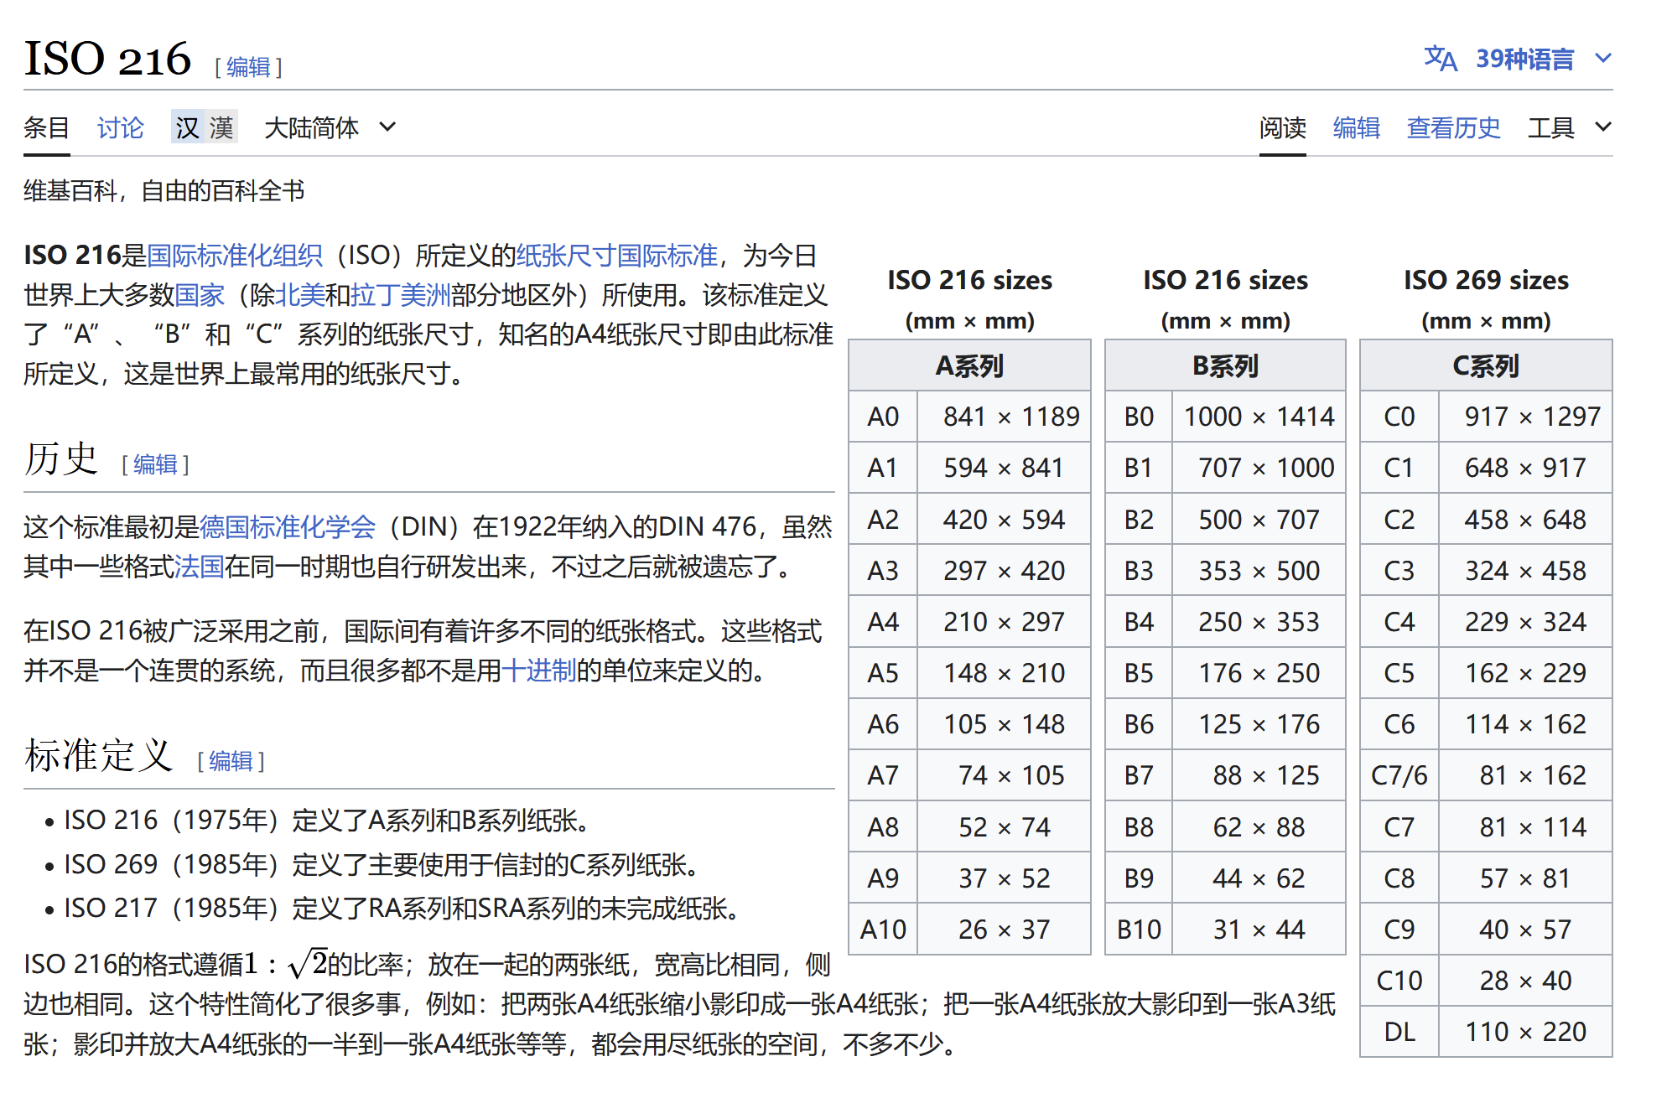The height and width of the screenshot is (1098, 1672).
Task: Click the C7/6 row label cell
Action: pyautogui.click(x=1399, y=775)
